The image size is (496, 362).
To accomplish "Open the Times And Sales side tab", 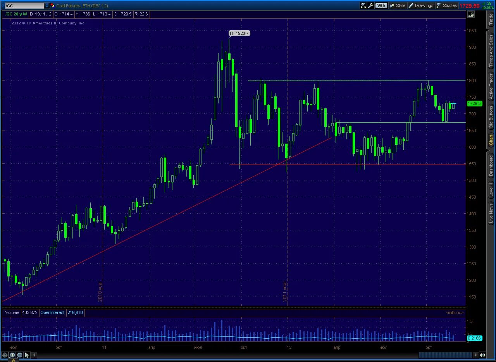I will point(491,50).
